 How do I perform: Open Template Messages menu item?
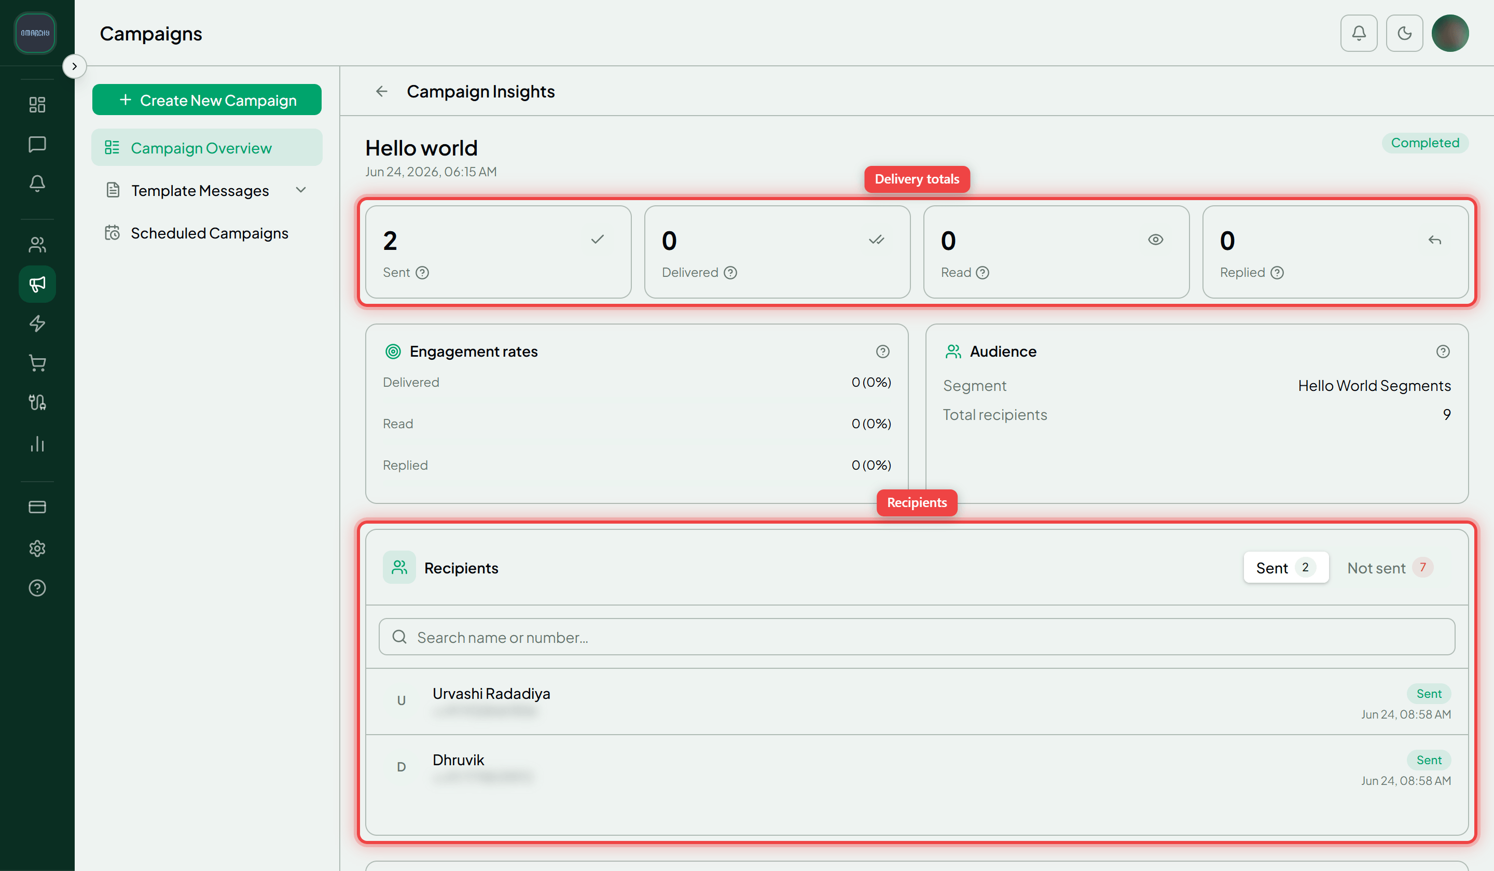click(x=207, y=190)
